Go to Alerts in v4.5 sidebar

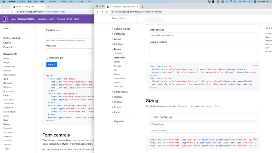click(x=6, y=58)
